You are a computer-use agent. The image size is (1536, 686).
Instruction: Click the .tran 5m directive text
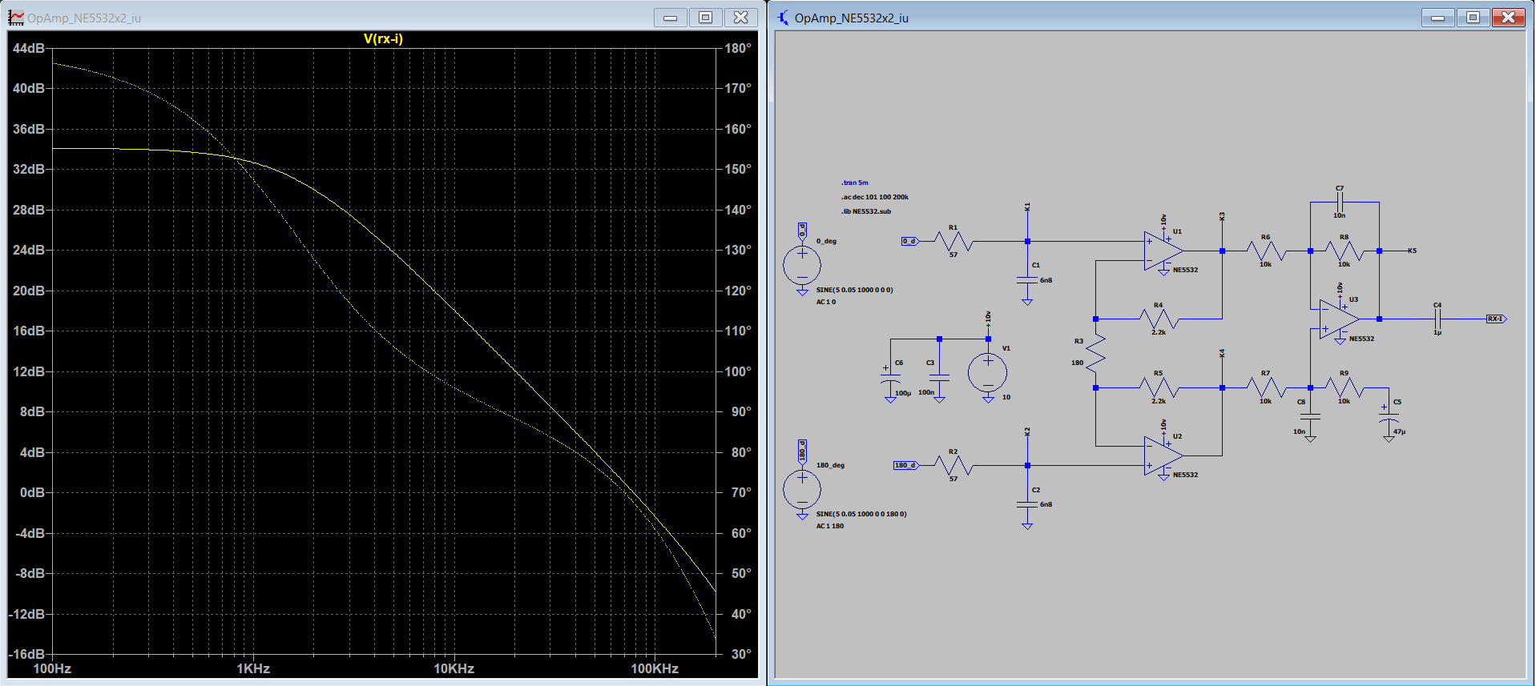click(x=854, y=183)
